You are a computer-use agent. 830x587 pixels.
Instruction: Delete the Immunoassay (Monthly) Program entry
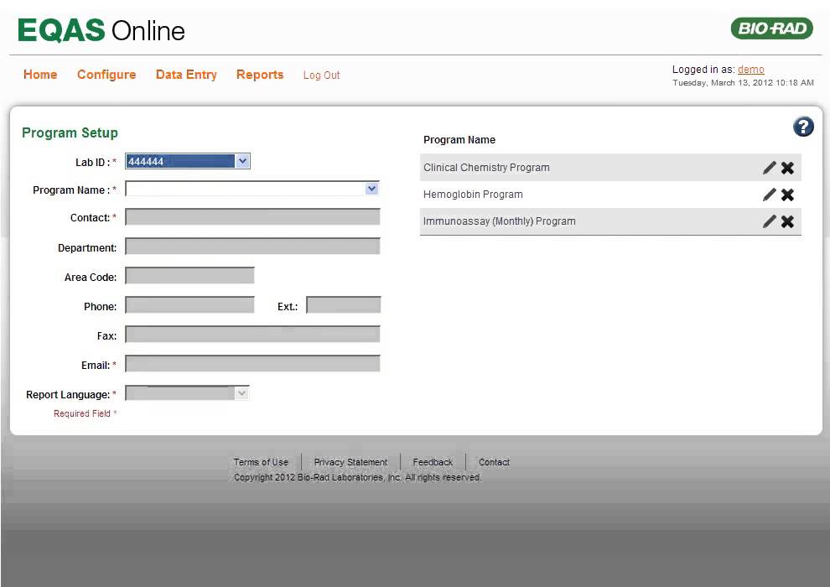[x=787, y=221]
